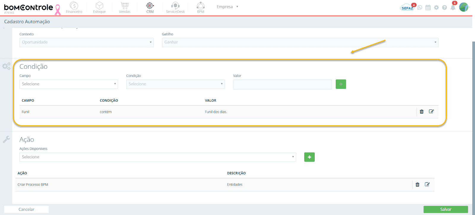
Task: Open the user profile avatar
Action: [464, 7]
